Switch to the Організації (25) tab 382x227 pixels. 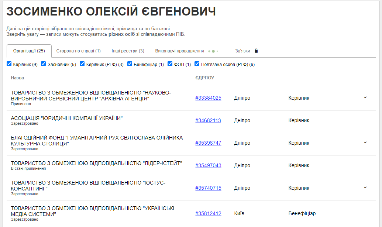coord(29,51)
